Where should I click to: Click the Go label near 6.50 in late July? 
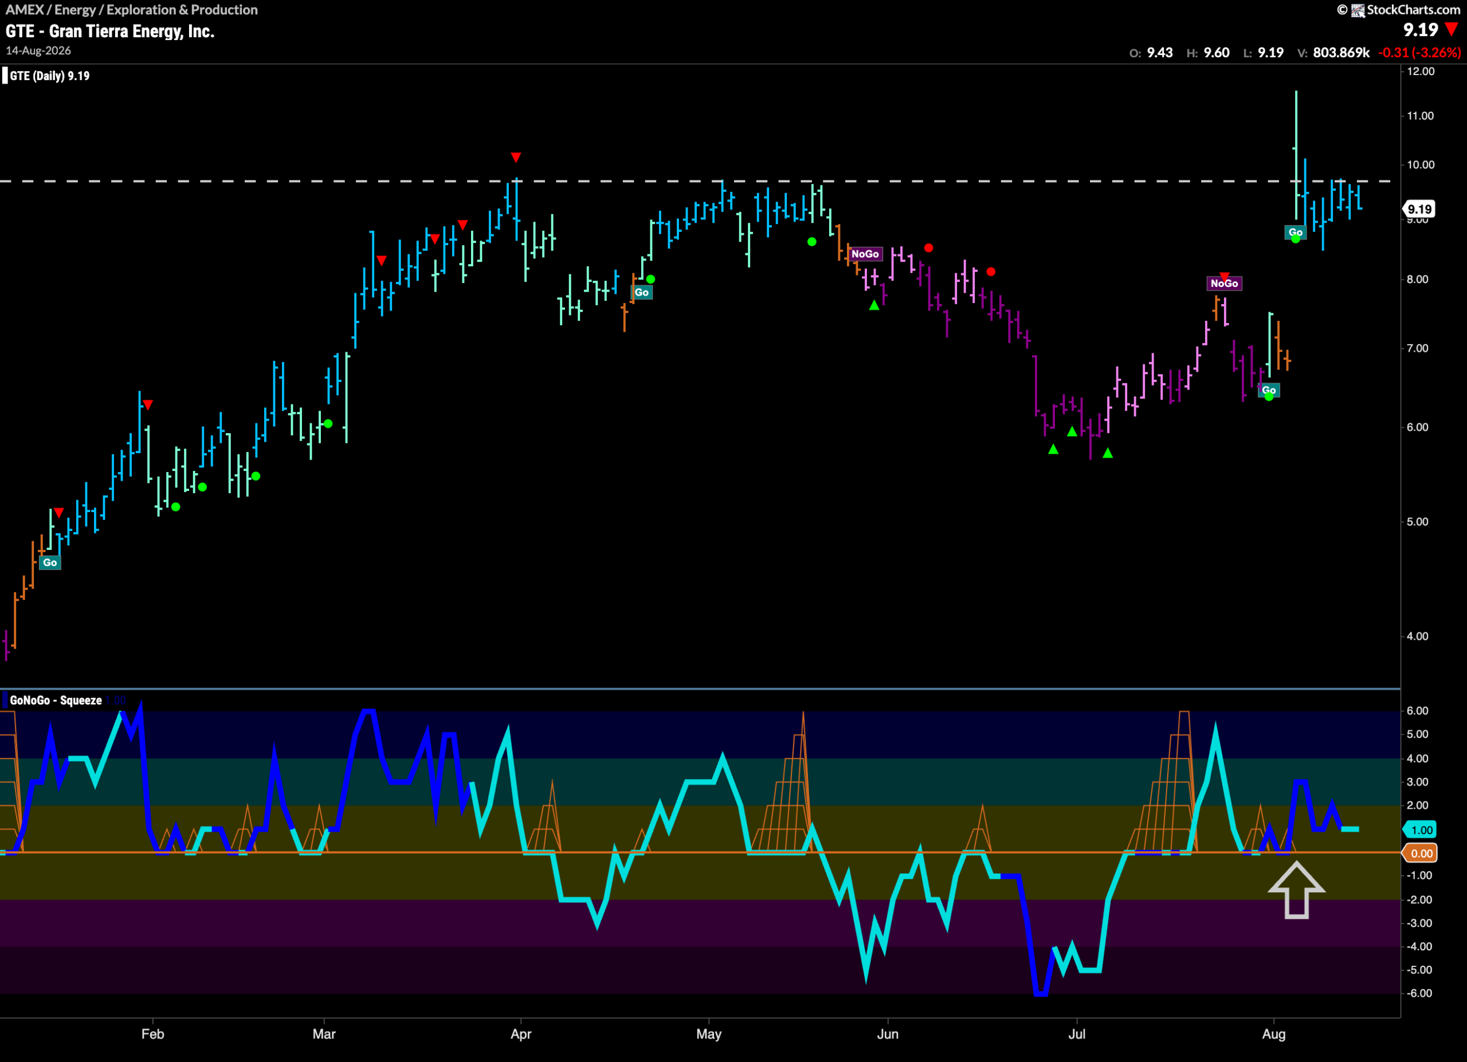pyautogui.click(x=1268, y=390)
